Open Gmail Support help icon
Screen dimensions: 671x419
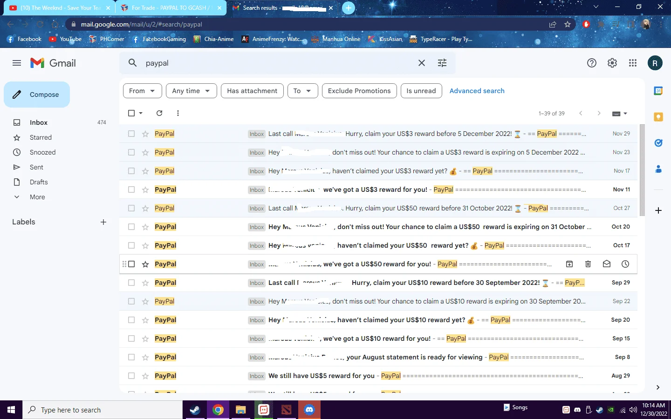coord(592,63)
